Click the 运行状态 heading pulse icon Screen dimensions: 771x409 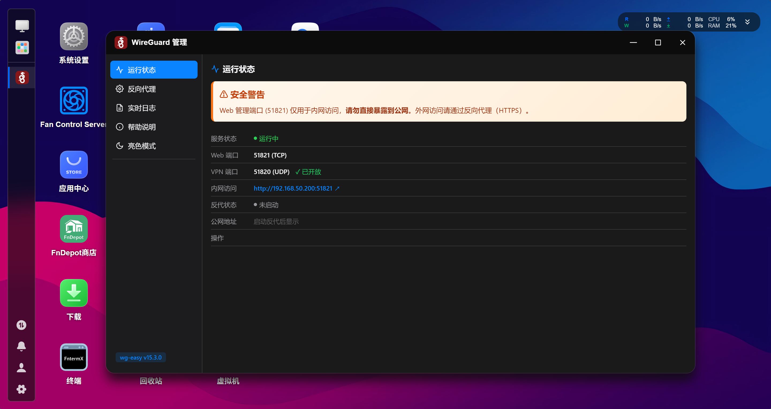click(x=215, y=69)
